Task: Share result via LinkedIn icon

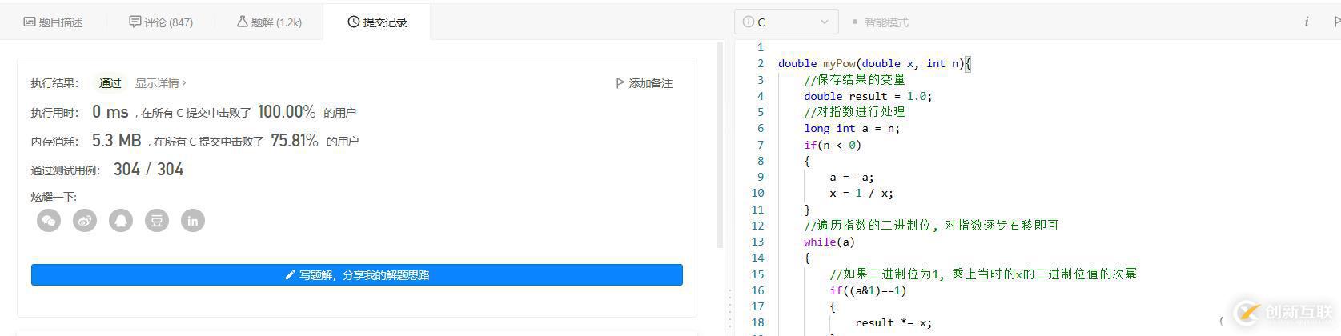Action: point(193,221)
